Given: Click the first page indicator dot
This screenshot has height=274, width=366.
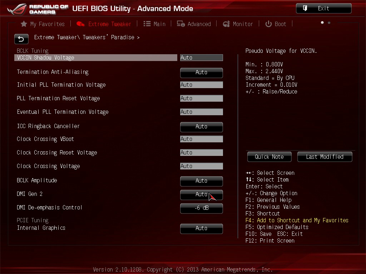Looking at the screenshot, I should click(x=322, y=22).
